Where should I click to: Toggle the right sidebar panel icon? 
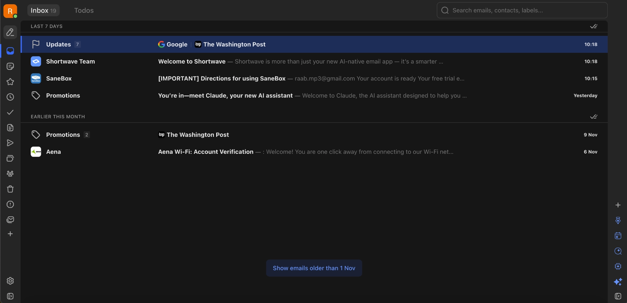(x=618, y=296)
